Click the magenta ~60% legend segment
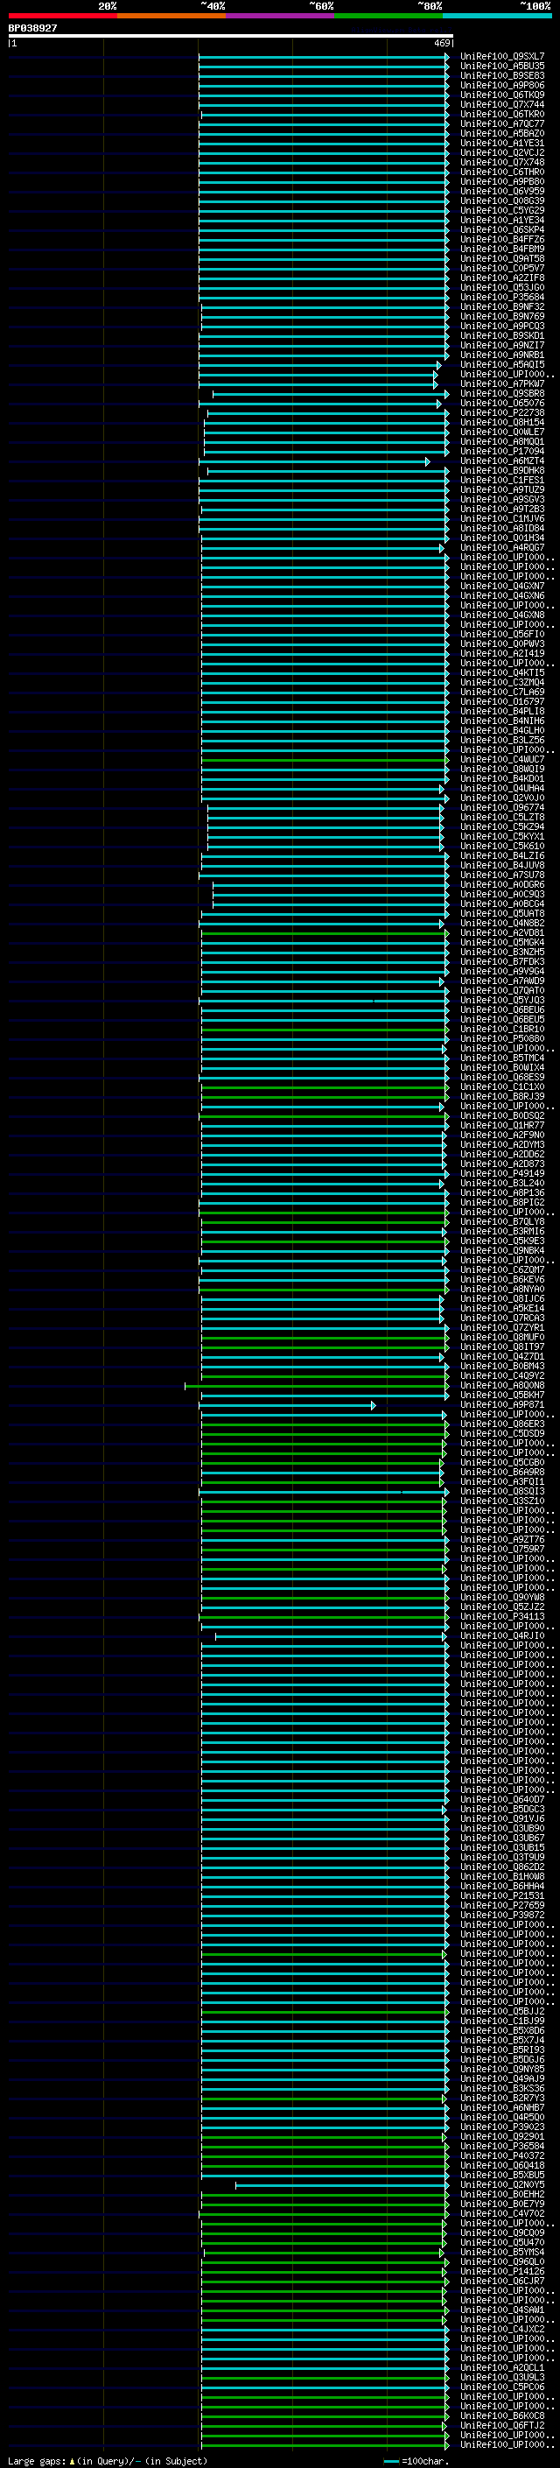The image size is (560, 2468). coord(281,16)
